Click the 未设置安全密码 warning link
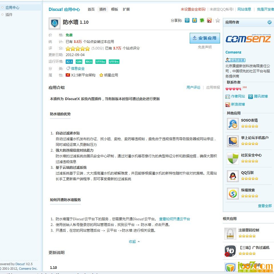The height and width of the screenshot is (274, 274). (193, 9)
